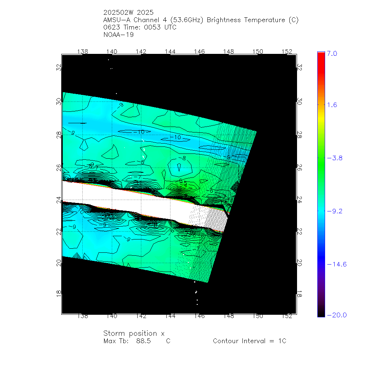Select the 'Max Tb: 88.5 C' readout

coord(137,341)
